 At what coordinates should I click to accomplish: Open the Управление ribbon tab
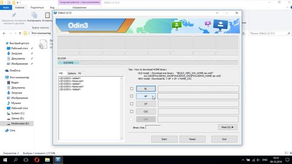point(79,7)
